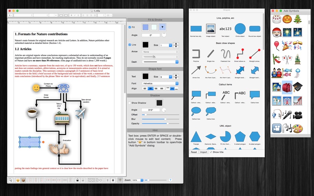This screenshot has height=196, width=314.
Task: Click the Shadow Angle 315° field
Action: 151,110
